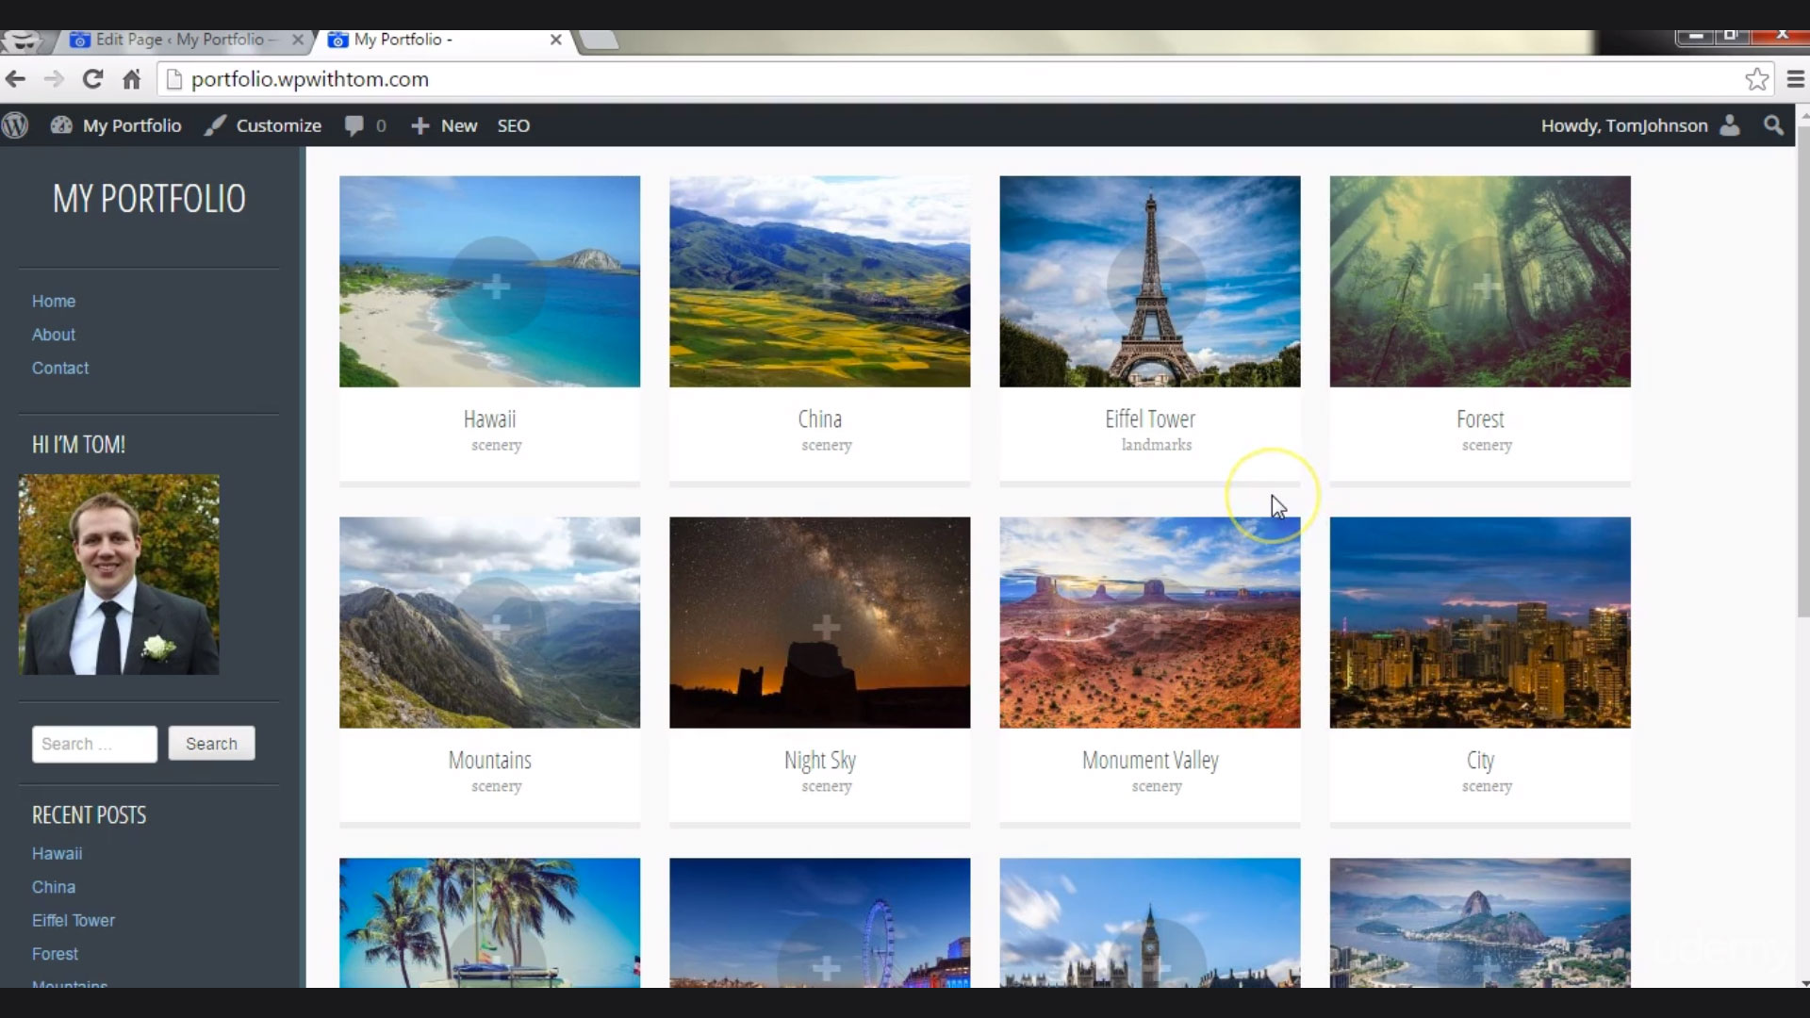Click the Mountains post title
This screenshot has width=1810, height=1018.
click(x=489, y=760)
